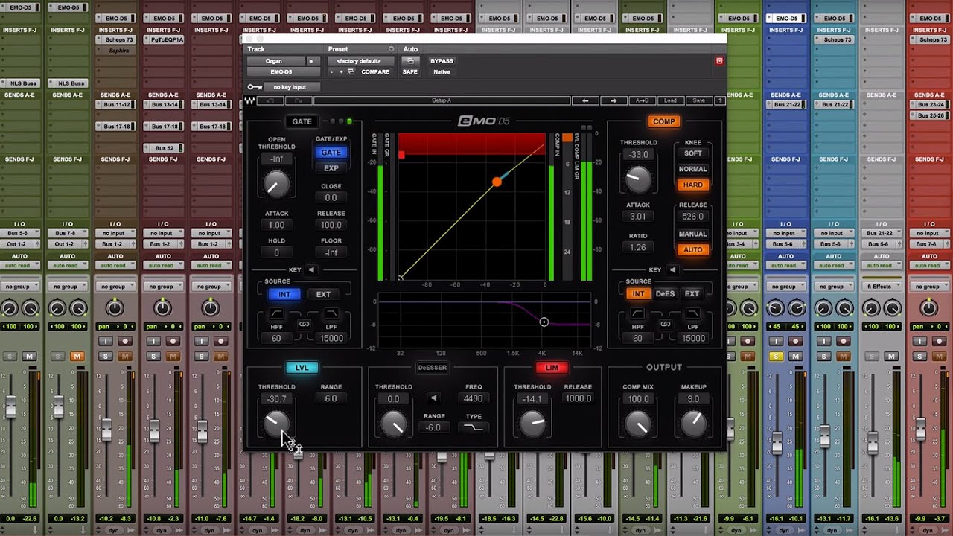Viewport: 953px width, 536px height.
Task: Select NORMAL knee for the compressor
Action: tap(693, 169)
